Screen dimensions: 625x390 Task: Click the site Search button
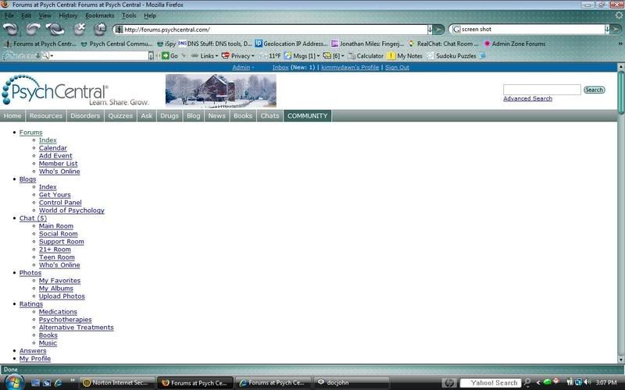point(594,90)
